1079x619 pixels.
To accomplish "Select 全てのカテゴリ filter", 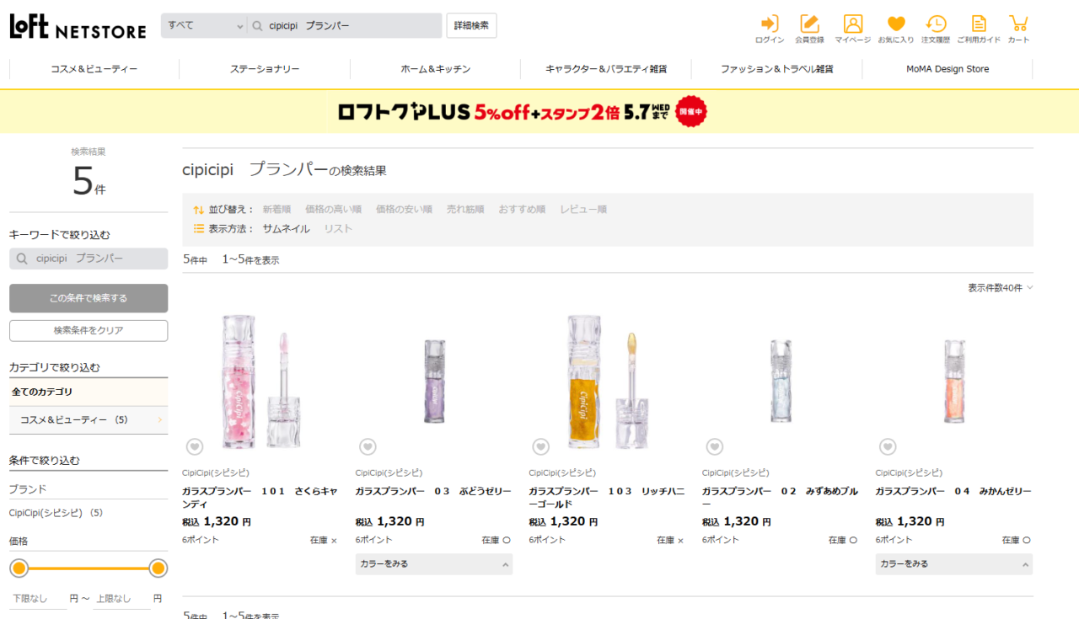I will tap(89, 392).
